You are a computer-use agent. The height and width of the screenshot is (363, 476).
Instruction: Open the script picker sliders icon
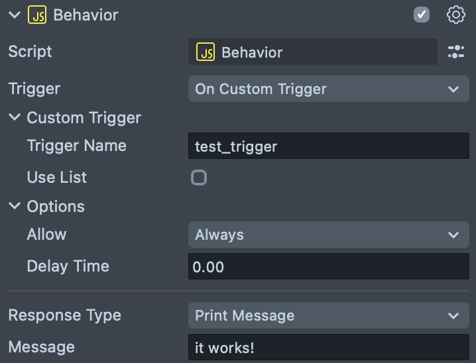click(456, 52)
